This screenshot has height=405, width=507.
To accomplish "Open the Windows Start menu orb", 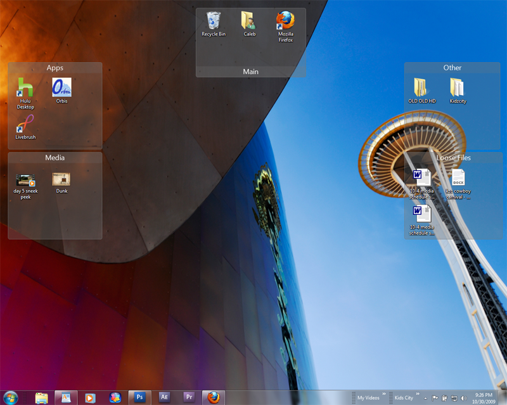I will [10, 397].
